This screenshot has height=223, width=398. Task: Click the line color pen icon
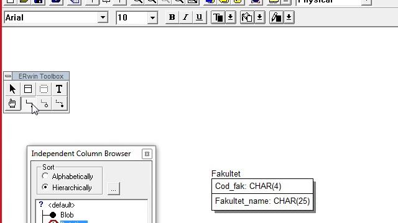(276, 17)
